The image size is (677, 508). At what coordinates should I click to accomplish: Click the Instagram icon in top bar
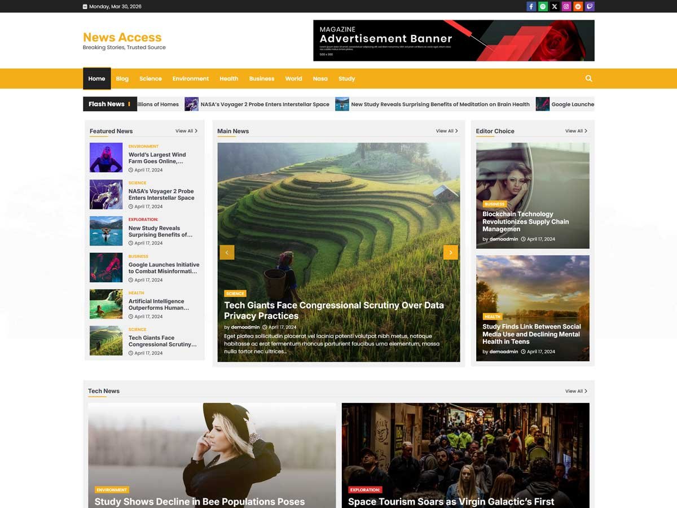tap(566, 7)
